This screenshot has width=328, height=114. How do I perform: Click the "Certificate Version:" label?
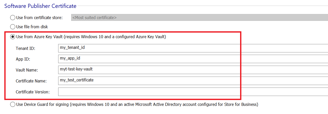[x=33, y=92]
